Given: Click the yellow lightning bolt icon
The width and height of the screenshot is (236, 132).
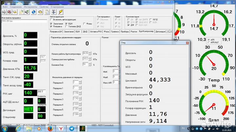Looking at the screenshot, I should [x=61, y=12].
